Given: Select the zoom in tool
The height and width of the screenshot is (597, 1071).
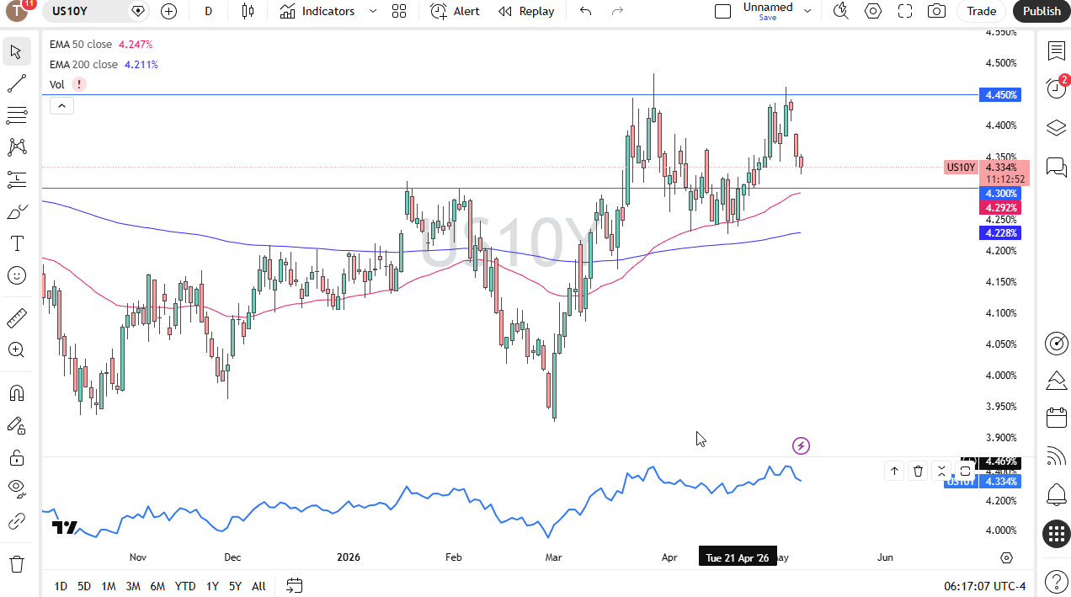Looking at the screenshot, I should tap(16, 350).
